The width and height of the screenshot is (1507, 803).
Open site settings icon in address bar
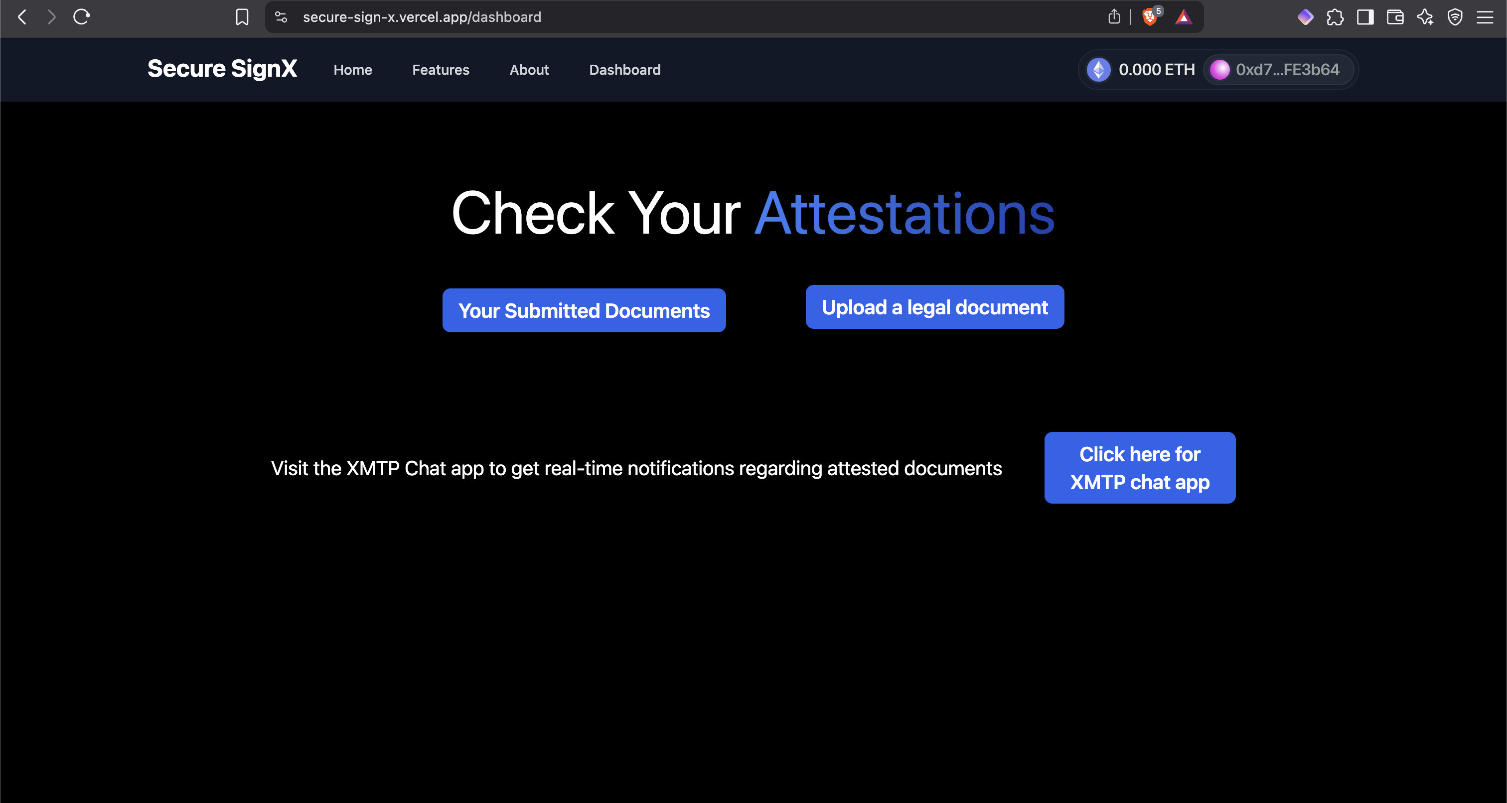click(282, 17)
